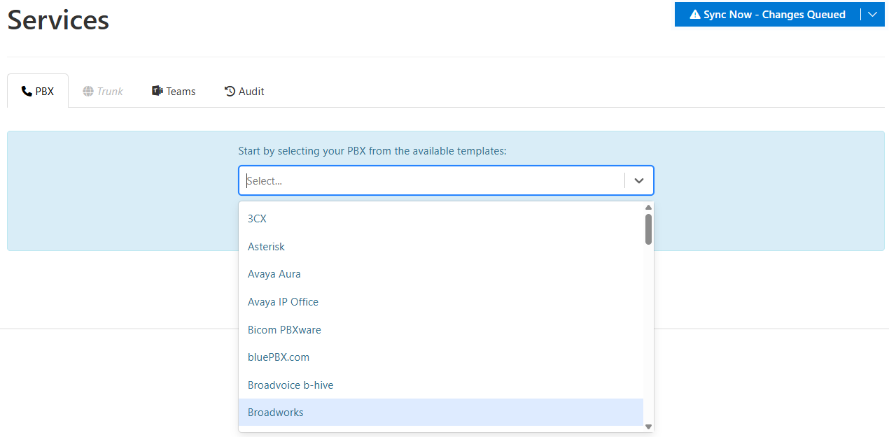Screen dimensions: 889x437
Task: Click the disabled Trunk tab
Action: pos(103,91)
